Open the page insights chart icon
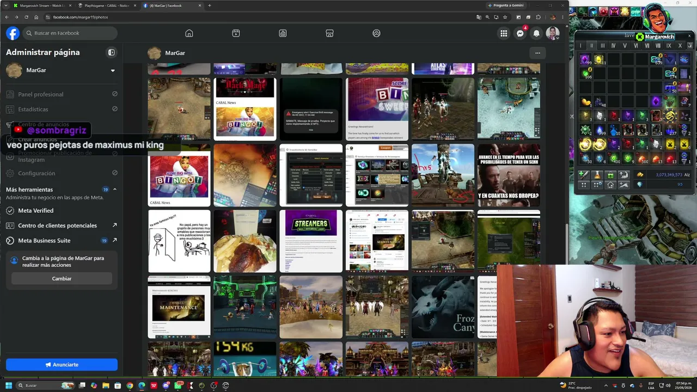Image resolution: width=697 pixels, height=392 pixels. (x=283, y=33)
